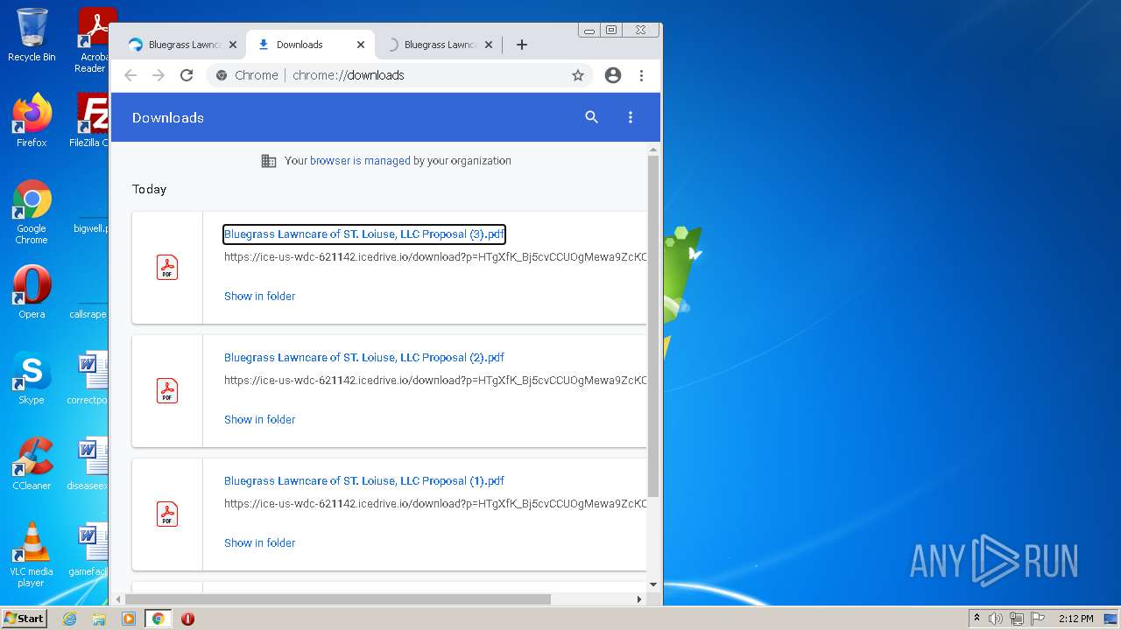Open a new Chrome tab
The height and width of the screenshot is (630, 1121).
pos(522,45)
